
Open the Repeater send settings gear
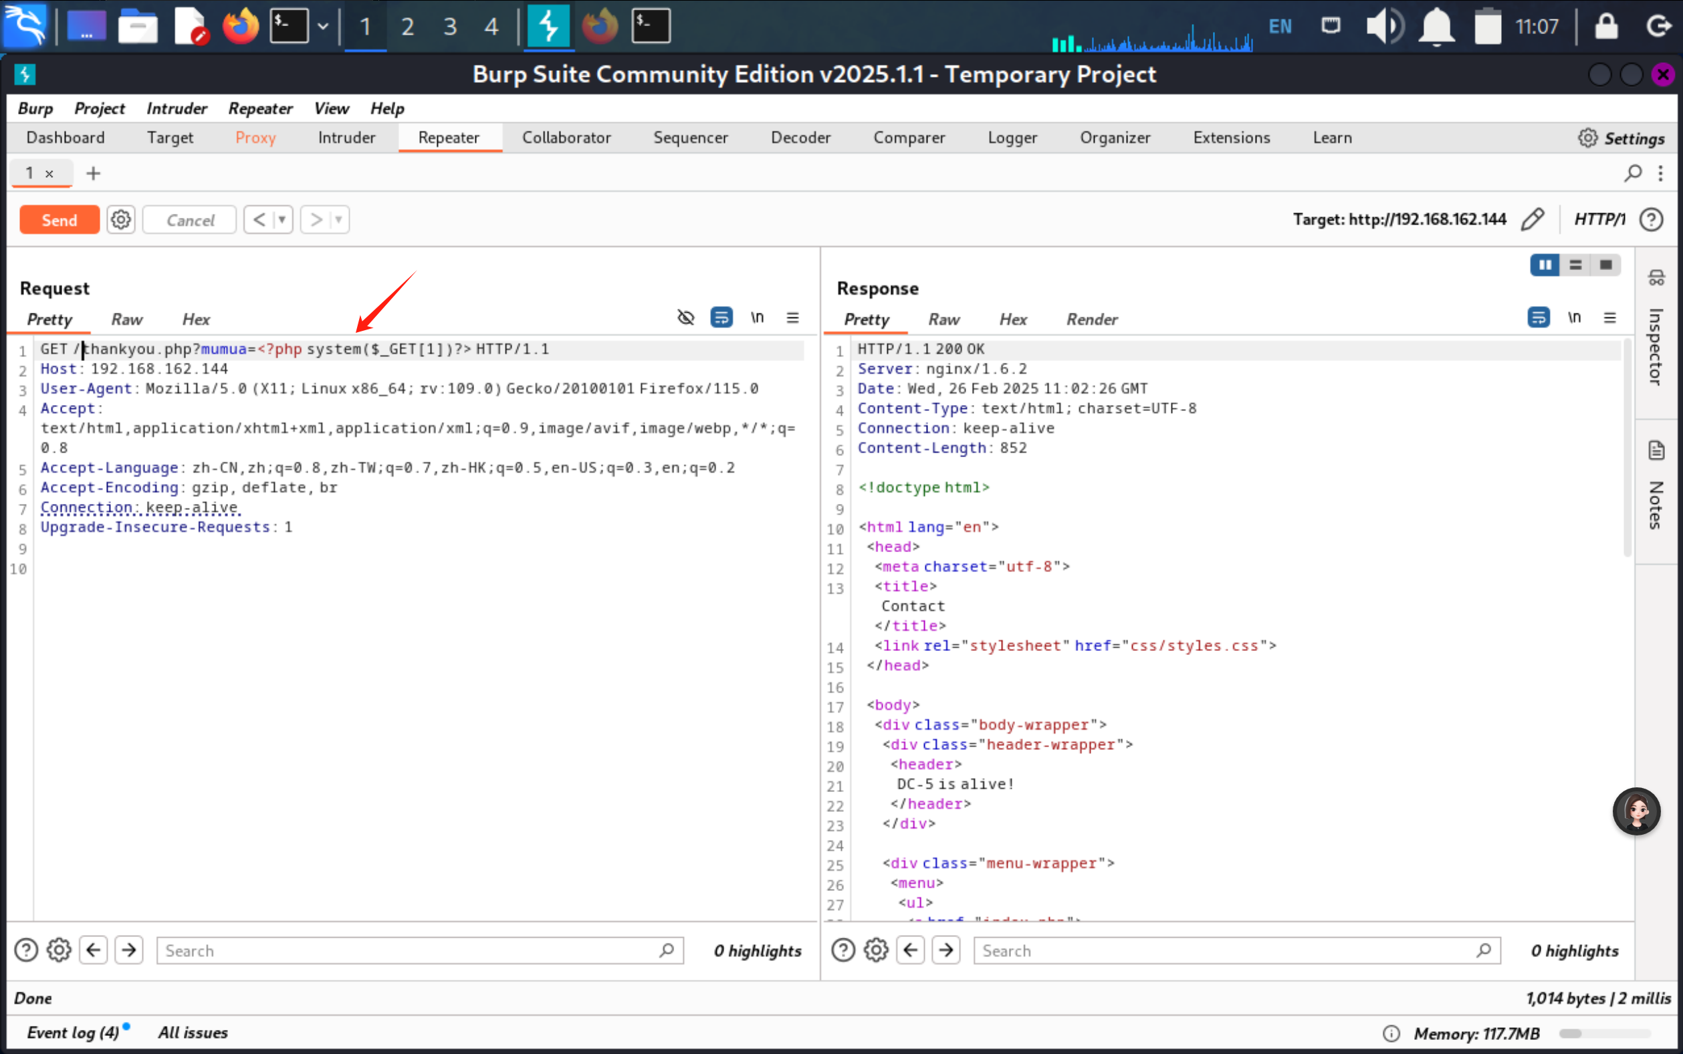tap(120, 221)
